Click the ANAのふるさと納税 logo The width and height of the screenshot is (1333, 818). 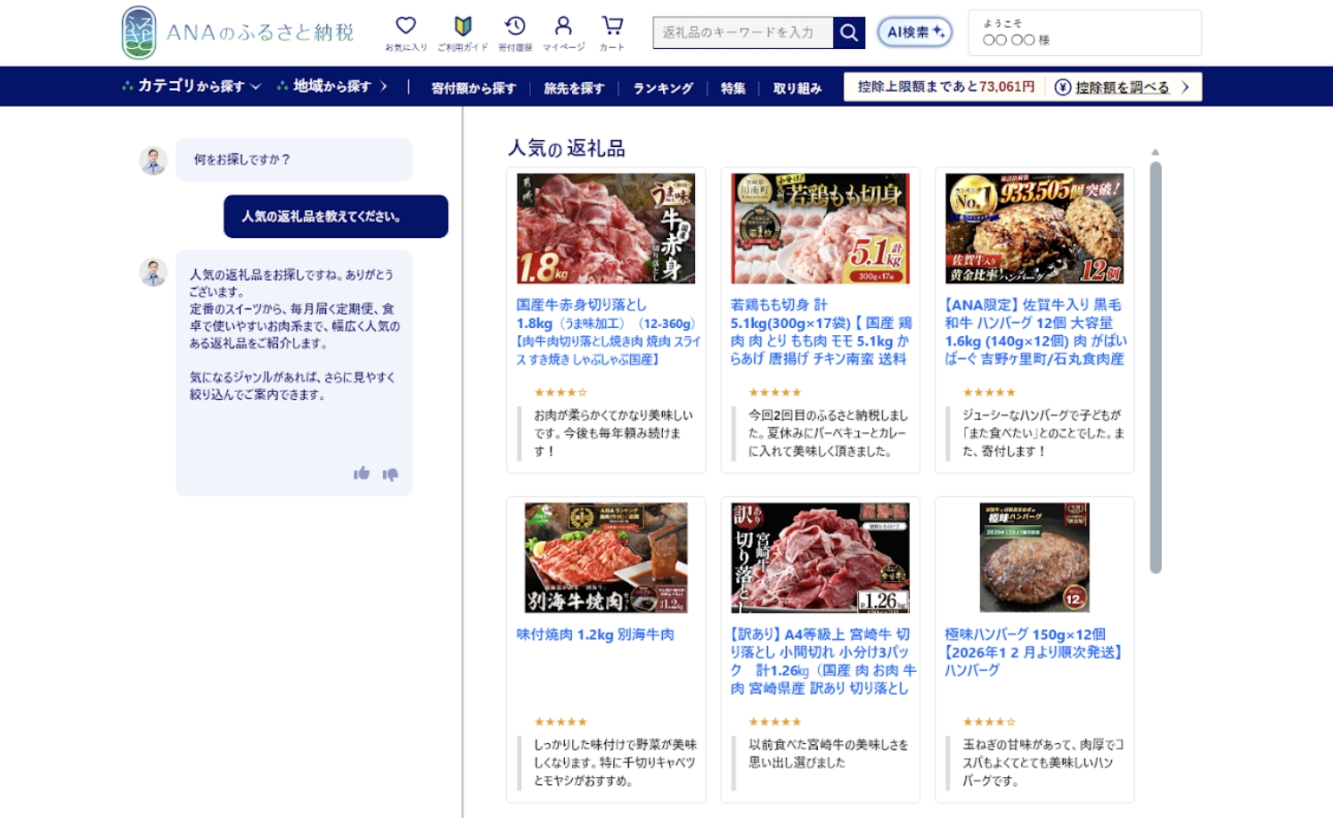tap(238, 33)
